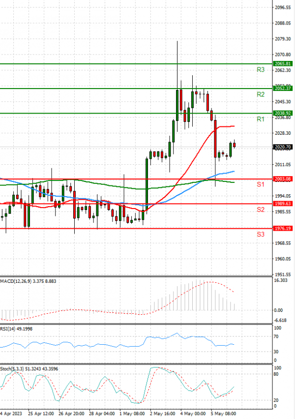Click the R3 resistance price label 2065.81
295x419 pixels.
[x=282, y=63]
